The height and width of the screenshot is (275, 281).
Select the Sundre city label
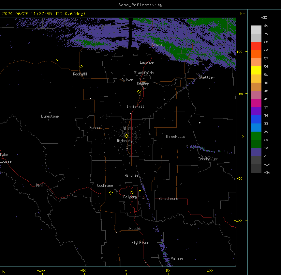(x=95, y=128)
